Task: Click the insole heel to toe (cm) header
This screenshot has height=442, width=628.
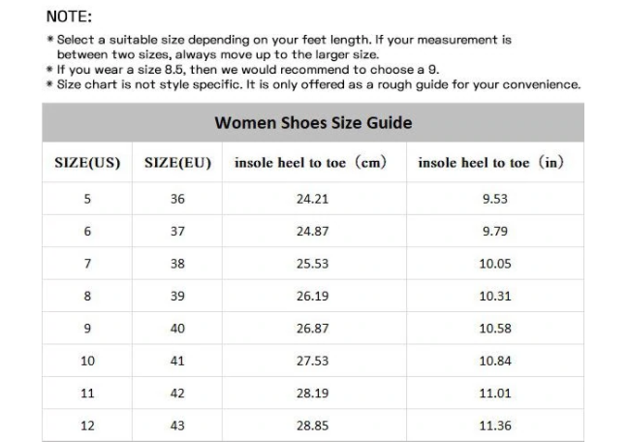Action: pos(310,163)
